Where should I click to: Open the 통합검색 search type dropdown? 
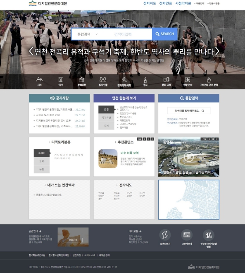[88, 34]
